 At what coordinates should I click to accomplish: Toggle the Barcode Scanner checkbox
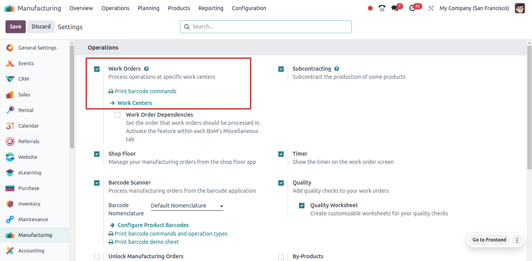click(97, 183)
